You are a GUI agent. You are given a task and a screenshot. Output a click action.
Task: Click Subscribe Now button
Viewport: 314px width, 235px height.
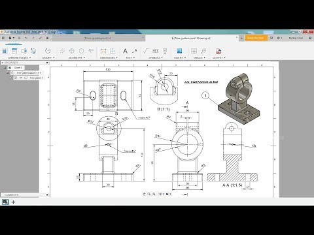coord(256,38)
